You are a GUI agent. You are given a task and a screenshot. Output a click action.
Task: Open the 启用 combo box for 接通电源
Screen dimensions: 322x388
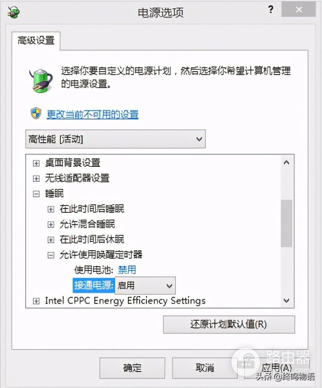click(x=145, y=286)
